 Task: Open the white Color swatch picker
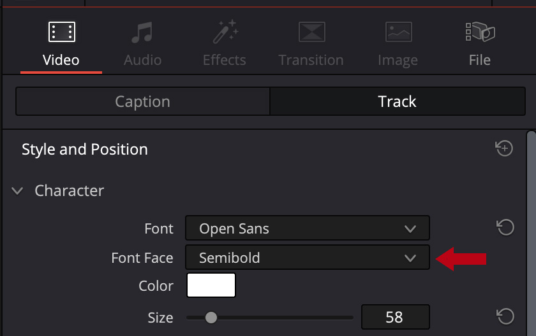(211, 285)
